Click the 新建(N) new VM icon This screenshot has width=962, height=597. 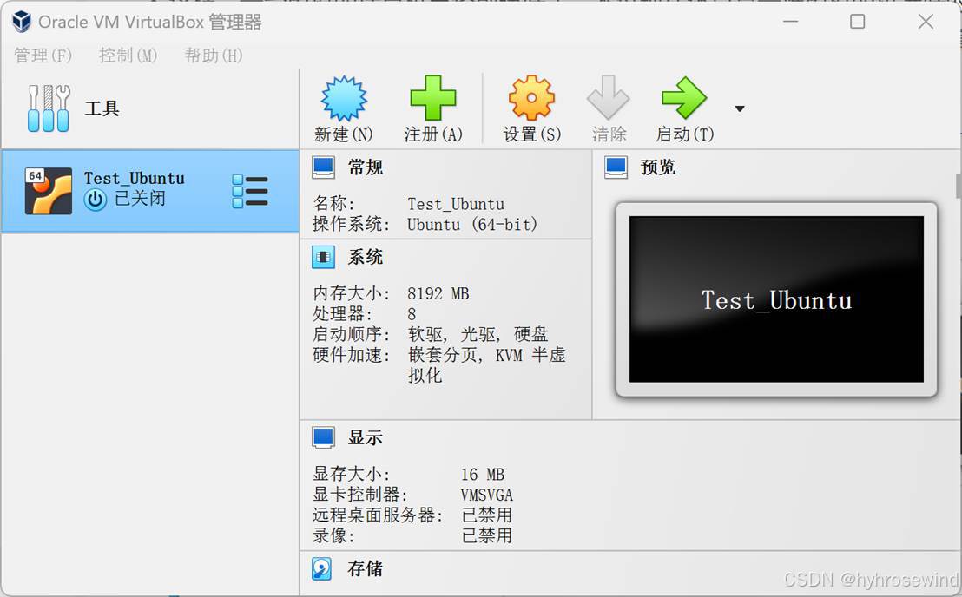click(x=344, y=98)
